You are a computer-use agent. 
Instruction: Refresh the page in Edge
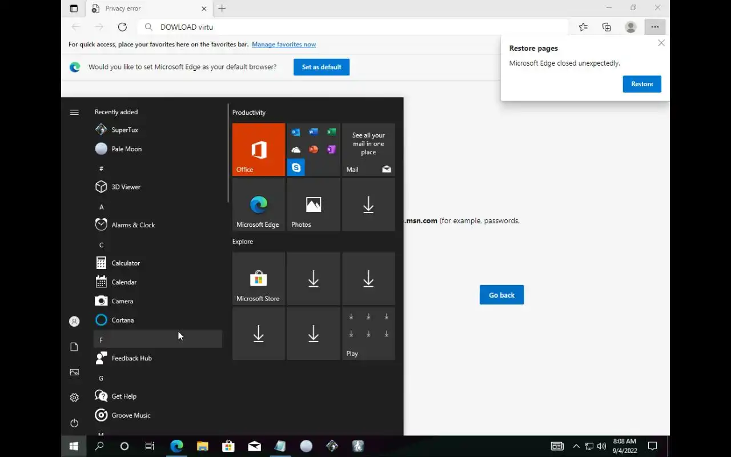122,27
